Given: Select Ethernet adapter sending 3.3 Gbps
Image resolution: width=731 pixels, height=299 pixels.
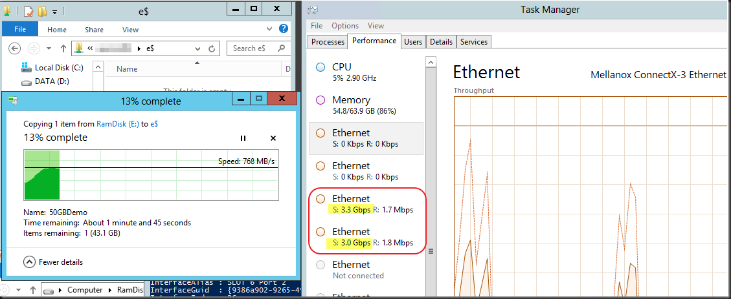Looking at the screenshot, I should (x=366, y=203).
